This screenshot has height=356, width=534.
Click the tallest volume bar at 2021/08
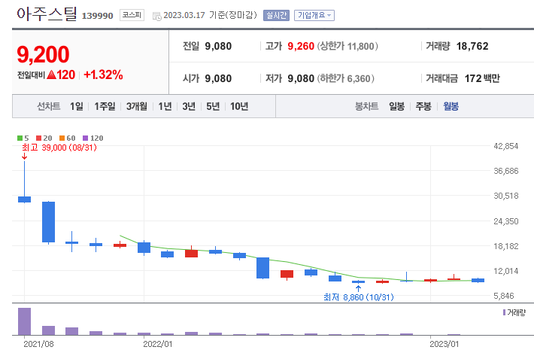tap(25, 321)
